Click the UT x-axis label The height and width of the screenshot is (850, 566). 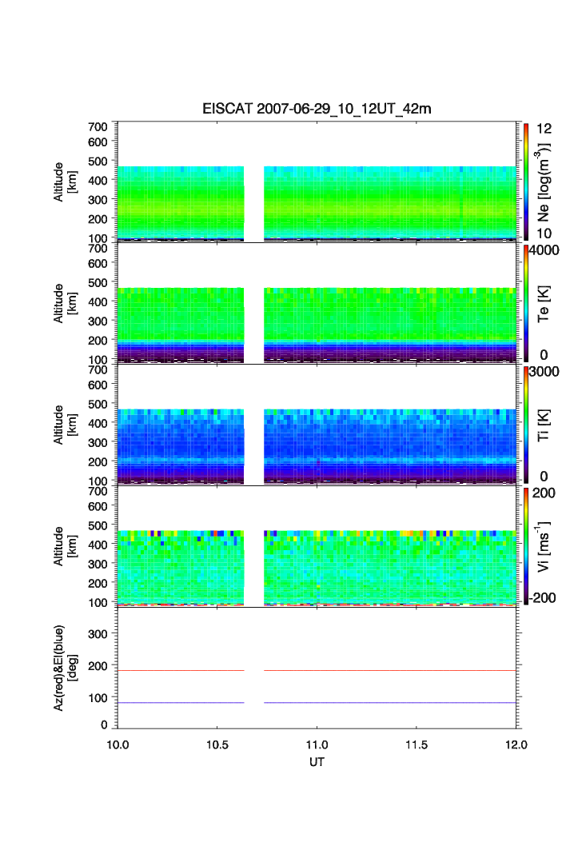317,762
